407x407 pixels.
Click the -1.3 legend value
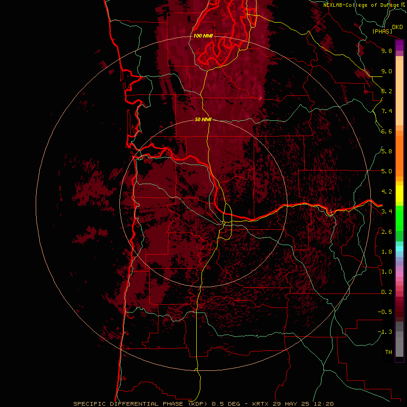point(385,332)
